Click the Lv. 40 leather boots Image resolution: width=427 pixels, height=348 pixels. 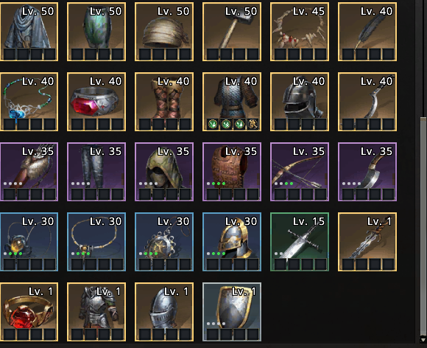[164, 102]
